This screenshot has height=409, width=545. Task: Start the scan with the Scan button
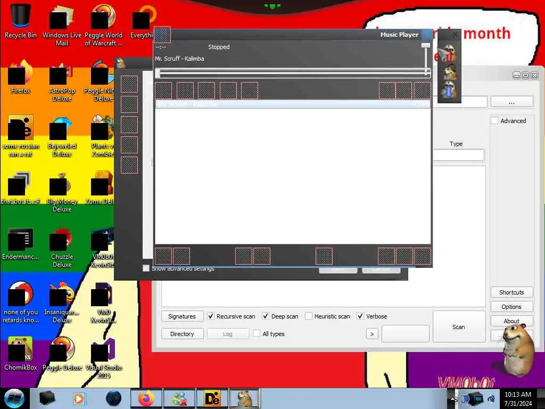coord(459,327)
